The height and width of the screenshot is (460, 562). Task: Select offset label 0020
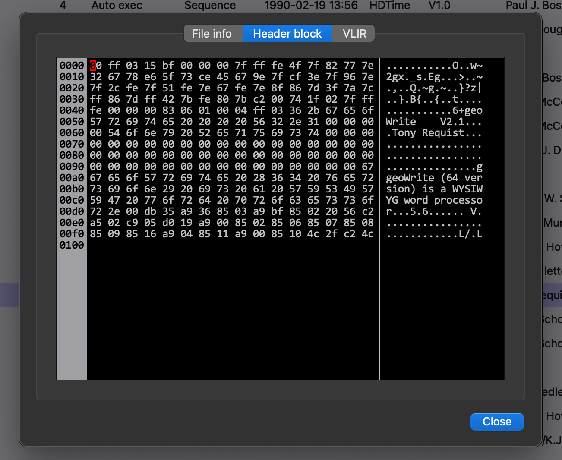pyautogui.click(x=72, y=88)
